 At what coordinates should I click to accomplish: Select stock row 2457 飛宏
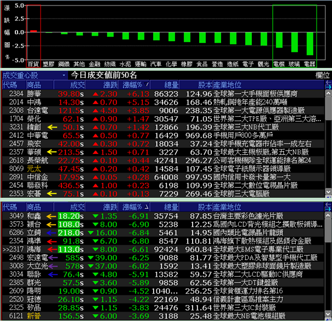tap(163, 144)
